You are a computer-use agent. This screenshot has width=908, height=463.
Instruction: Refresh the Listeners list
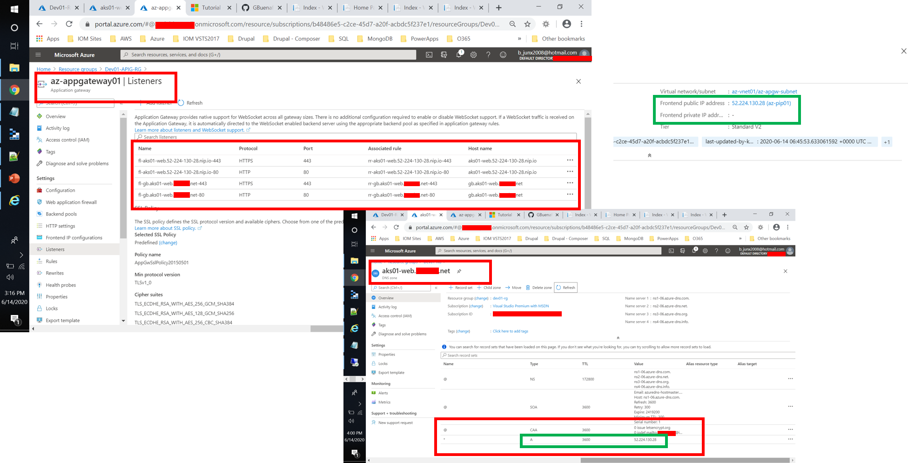tap(190, 103)
